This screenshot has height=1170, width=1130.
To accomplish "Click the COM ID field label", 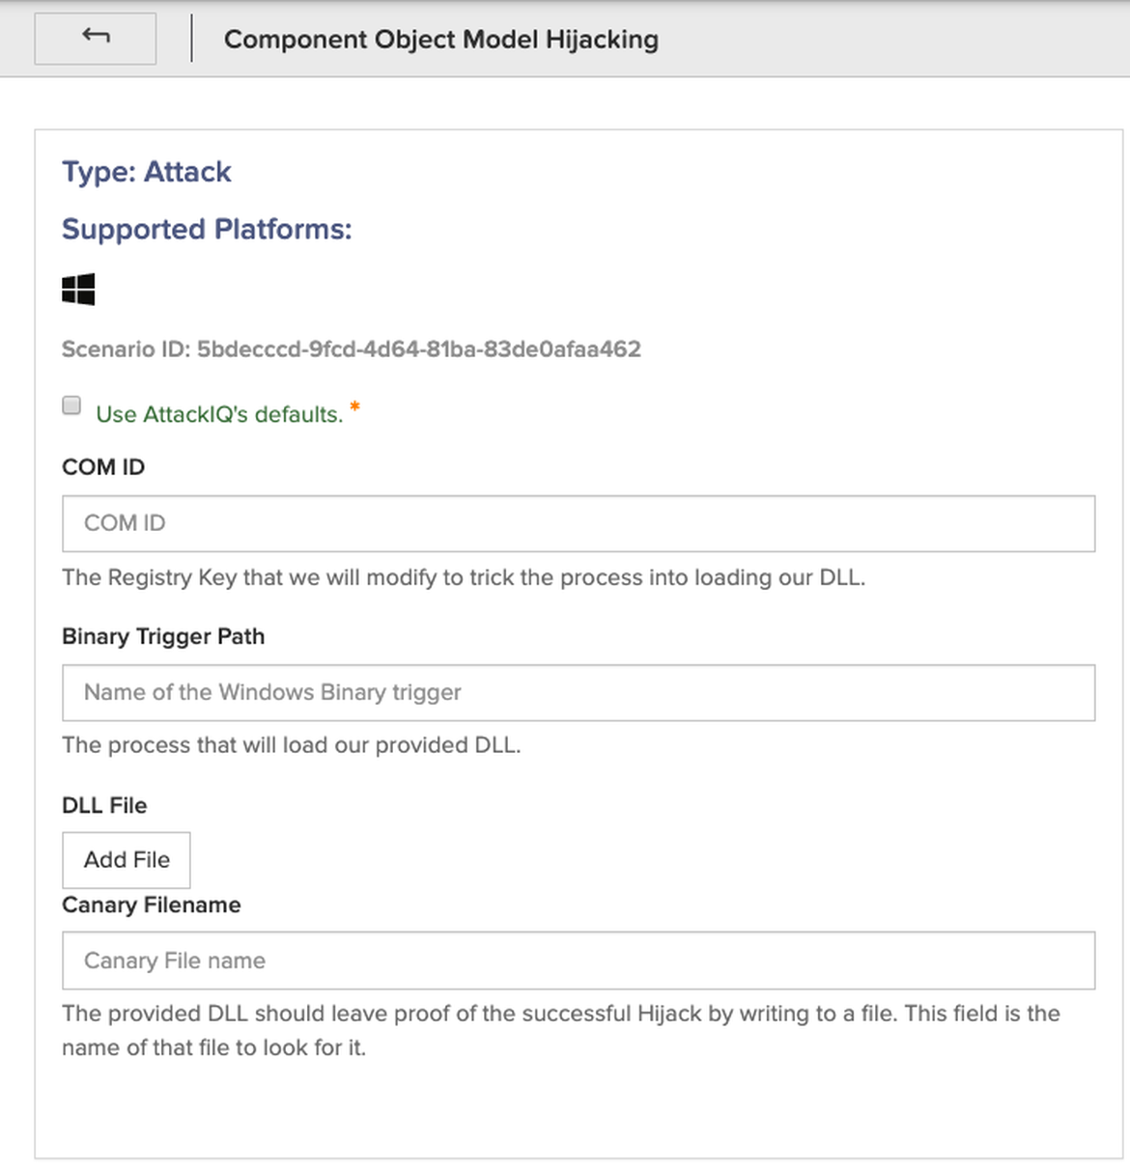I will (x=103, y=467).
